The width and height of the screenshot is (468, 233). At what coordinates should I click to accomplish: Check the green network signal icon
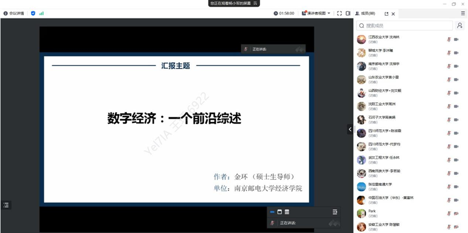(41, 14)
